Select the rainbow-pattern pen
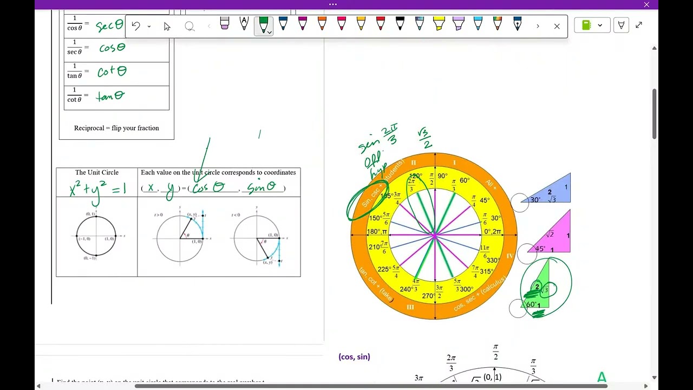693x390 pixels. [497, 24]
